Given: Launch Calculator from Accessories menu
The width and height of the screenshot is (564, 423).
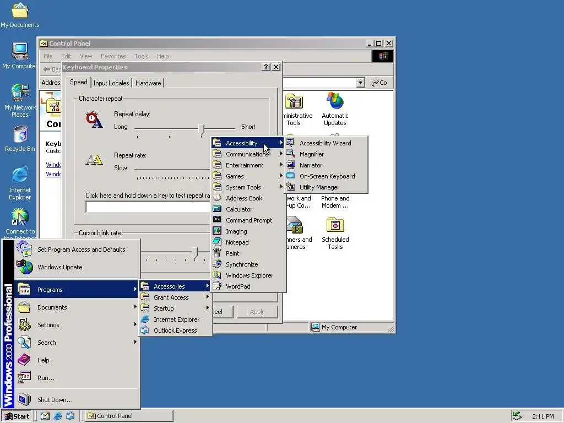Looking at the screenshot, I should [248, 209].
